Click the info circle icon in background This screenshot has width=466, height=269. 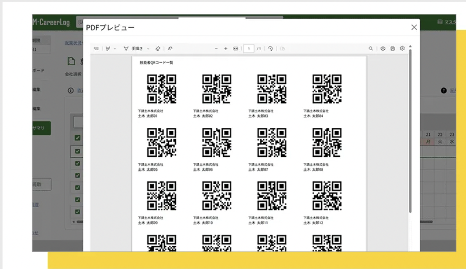click(x=70, y=91)
